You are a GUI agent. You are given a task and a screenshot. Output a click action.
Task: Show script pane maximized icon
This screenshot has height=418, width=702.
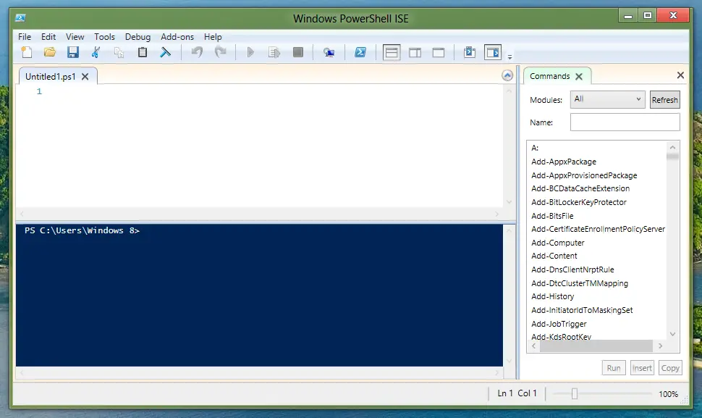[439, 53]
